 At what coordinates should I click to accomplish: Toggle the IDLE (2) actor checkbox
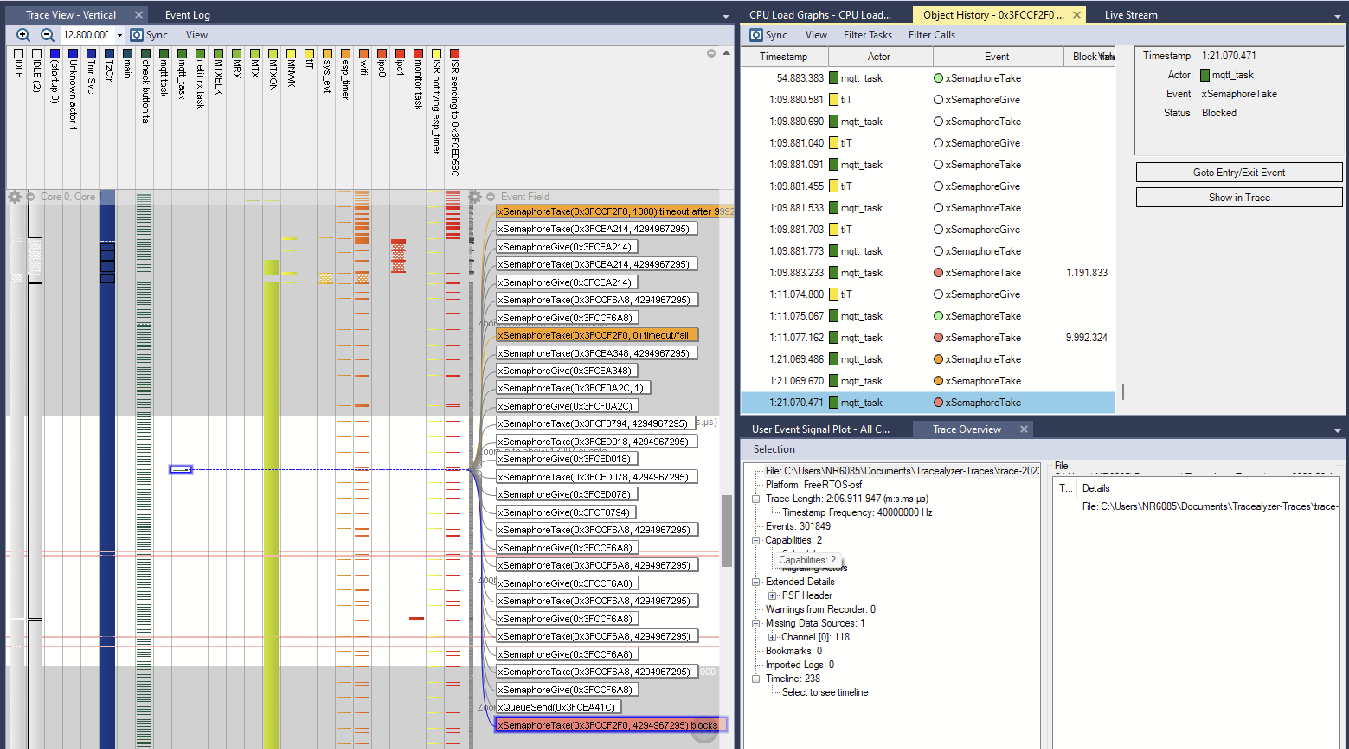[x=37, y=54]
